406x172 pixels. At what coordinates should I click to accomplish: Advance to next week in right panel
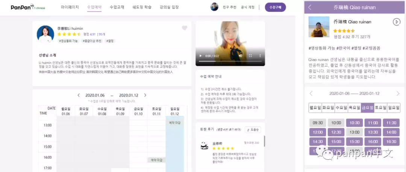pyautogui.click(x=398, y=93)
